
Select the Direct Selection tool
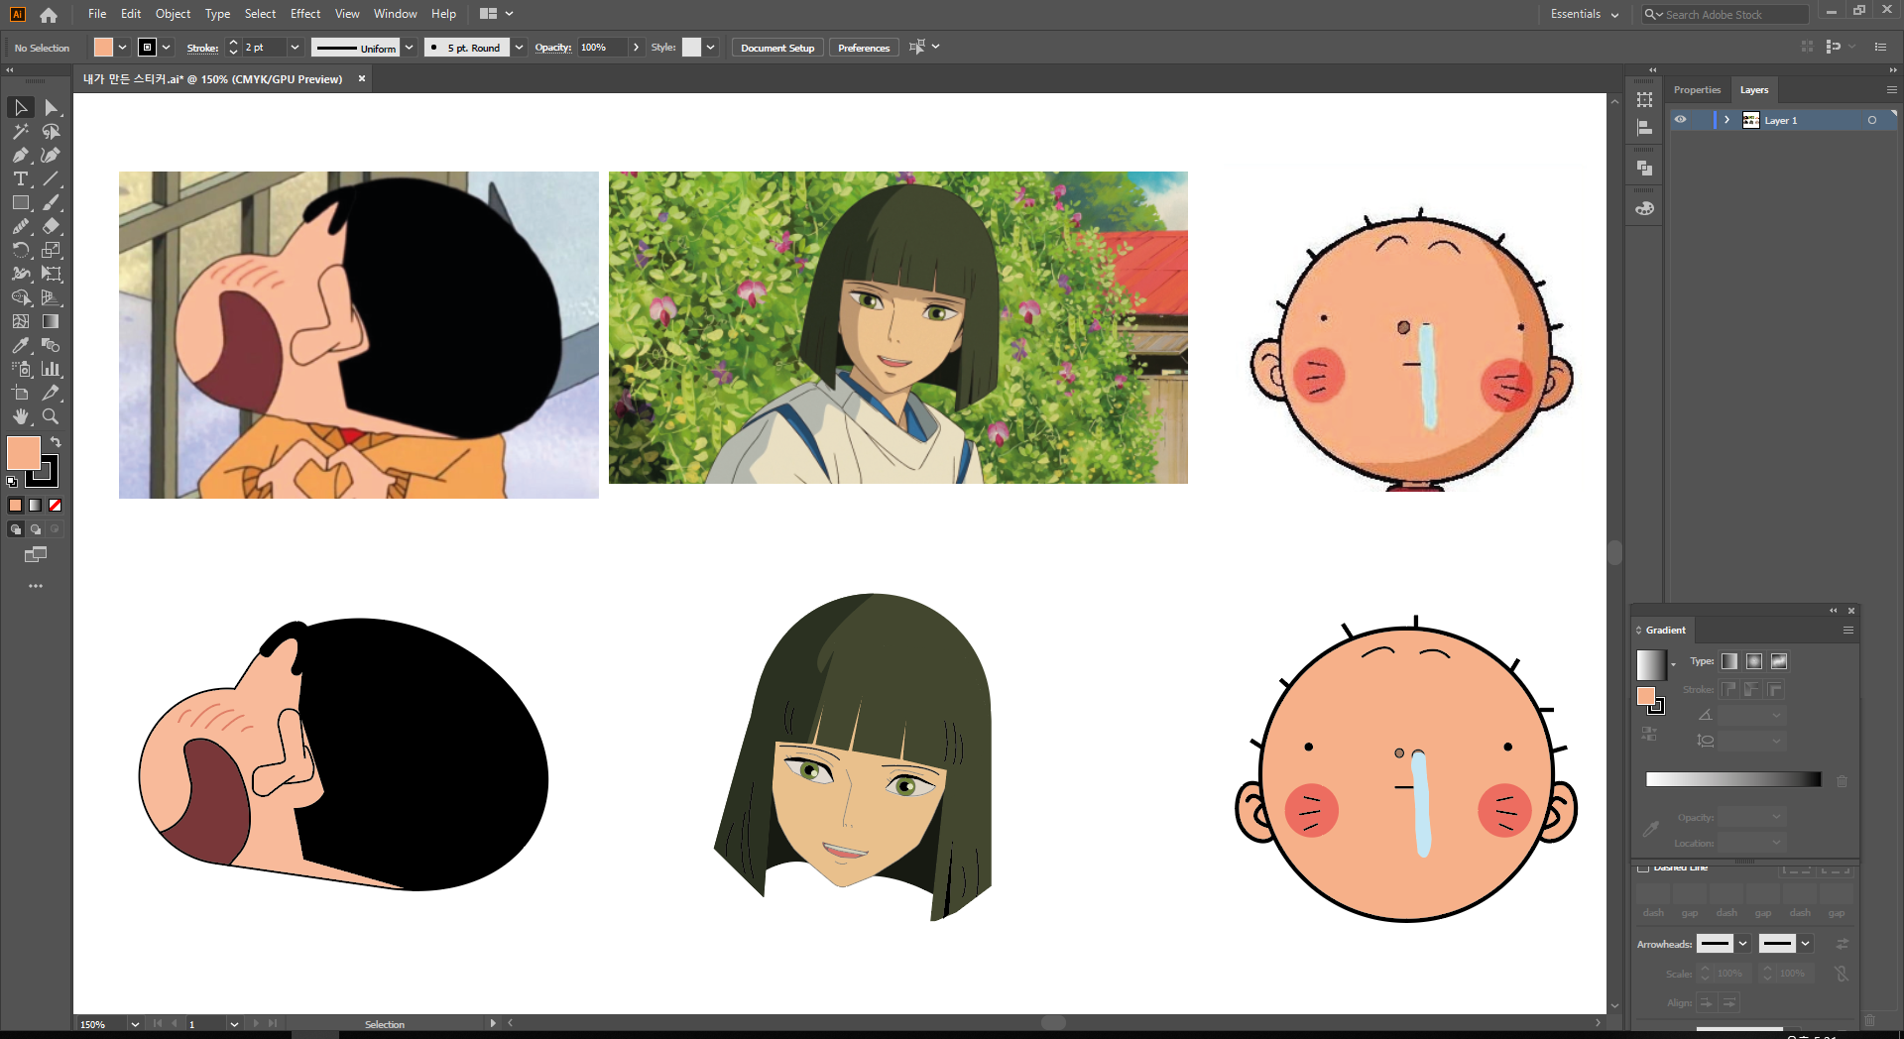click(x=52, y=107)
